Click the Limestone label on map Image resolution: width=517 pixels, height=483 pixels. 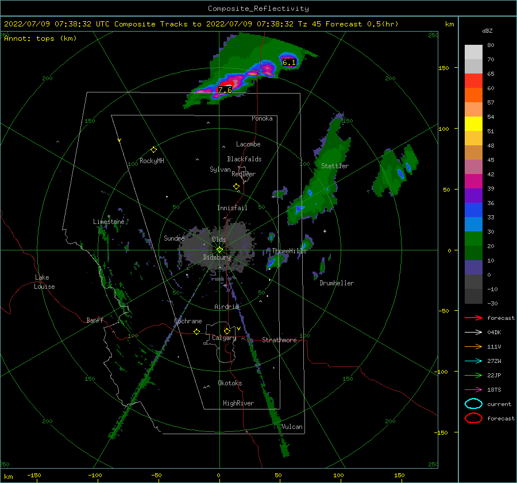pos(109,222)
